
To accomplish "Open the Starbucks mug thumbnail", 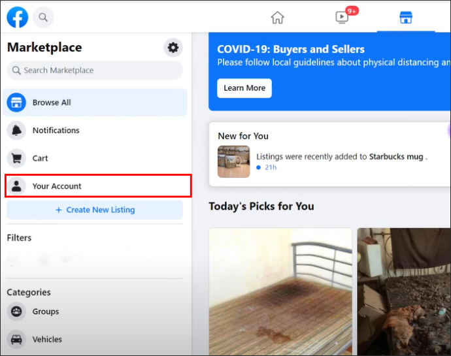I will click(x=234, y=161).
